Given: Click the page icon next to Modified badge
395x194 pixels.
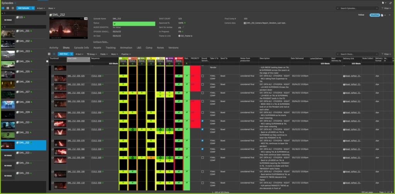Looking at the screenshot, I should pos(381,15).
